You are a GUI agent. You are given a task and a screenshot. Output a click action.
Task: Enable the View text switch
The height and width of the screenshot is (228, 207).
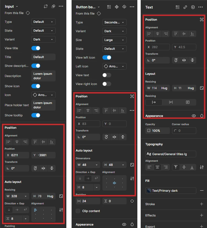click(107, 75)
